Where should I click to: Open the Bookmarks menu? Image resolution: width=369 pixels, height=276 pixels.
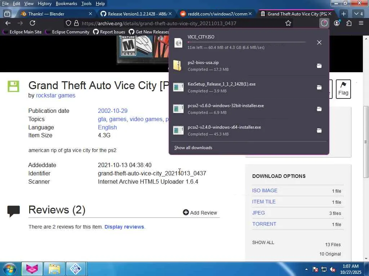66,4
